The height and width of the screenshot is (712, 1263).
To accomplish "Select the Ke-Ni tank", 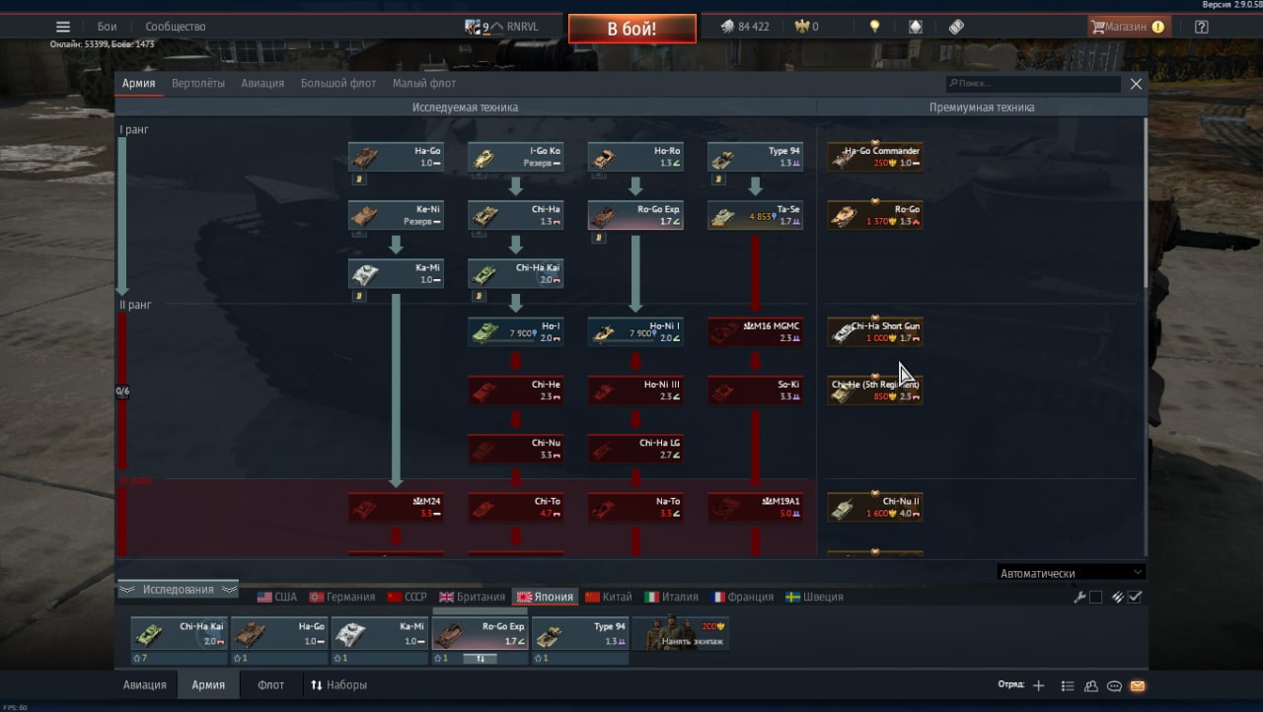I will (396, 216).
